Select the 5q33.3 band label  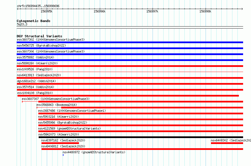22,24
